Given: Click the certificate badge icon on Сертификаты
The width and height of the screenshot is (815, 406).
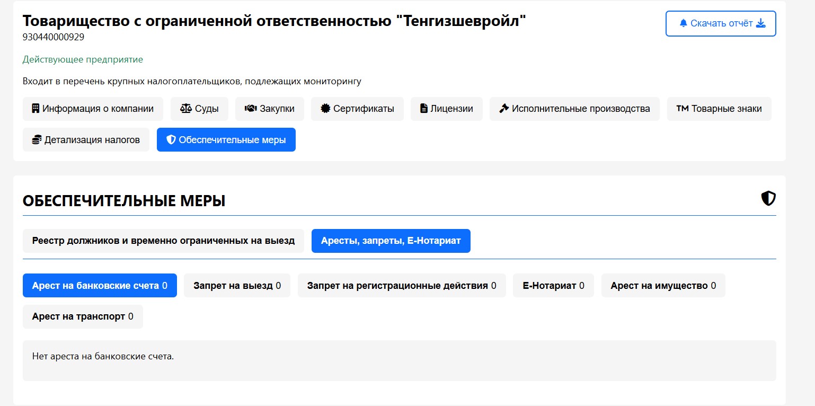Looking at the screenshot, I should click(x=325, y=109).
